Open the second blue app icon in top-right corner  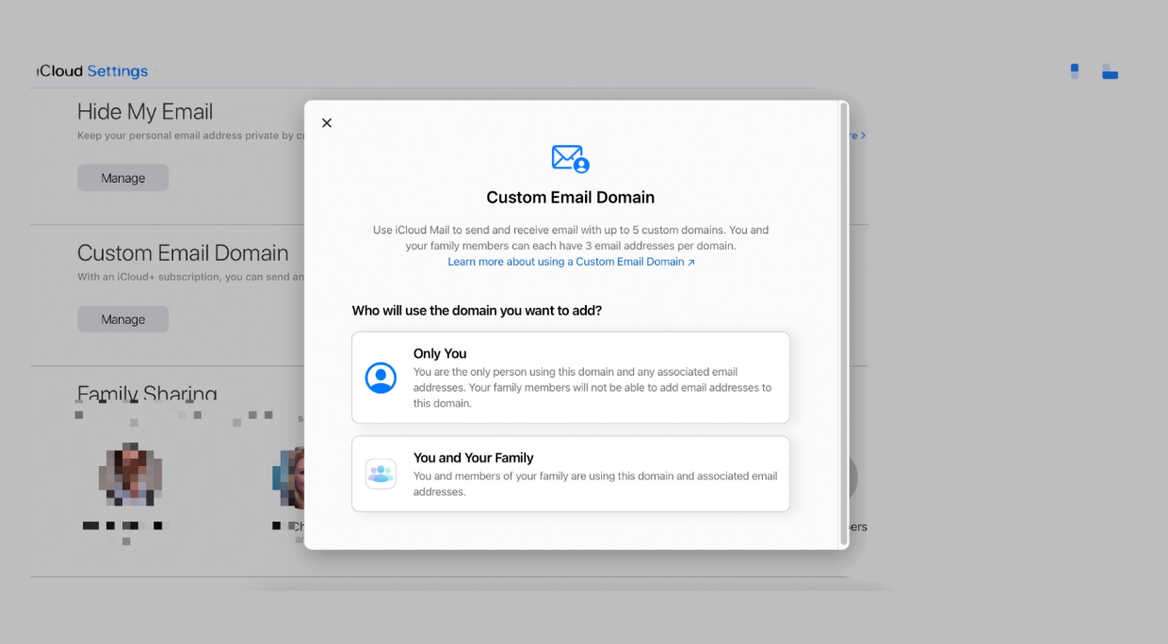click(1110, 71)
